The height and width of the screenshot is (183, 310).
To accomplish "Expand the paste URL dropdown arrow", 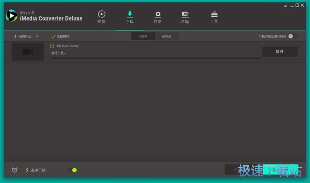I will [37, 36].
